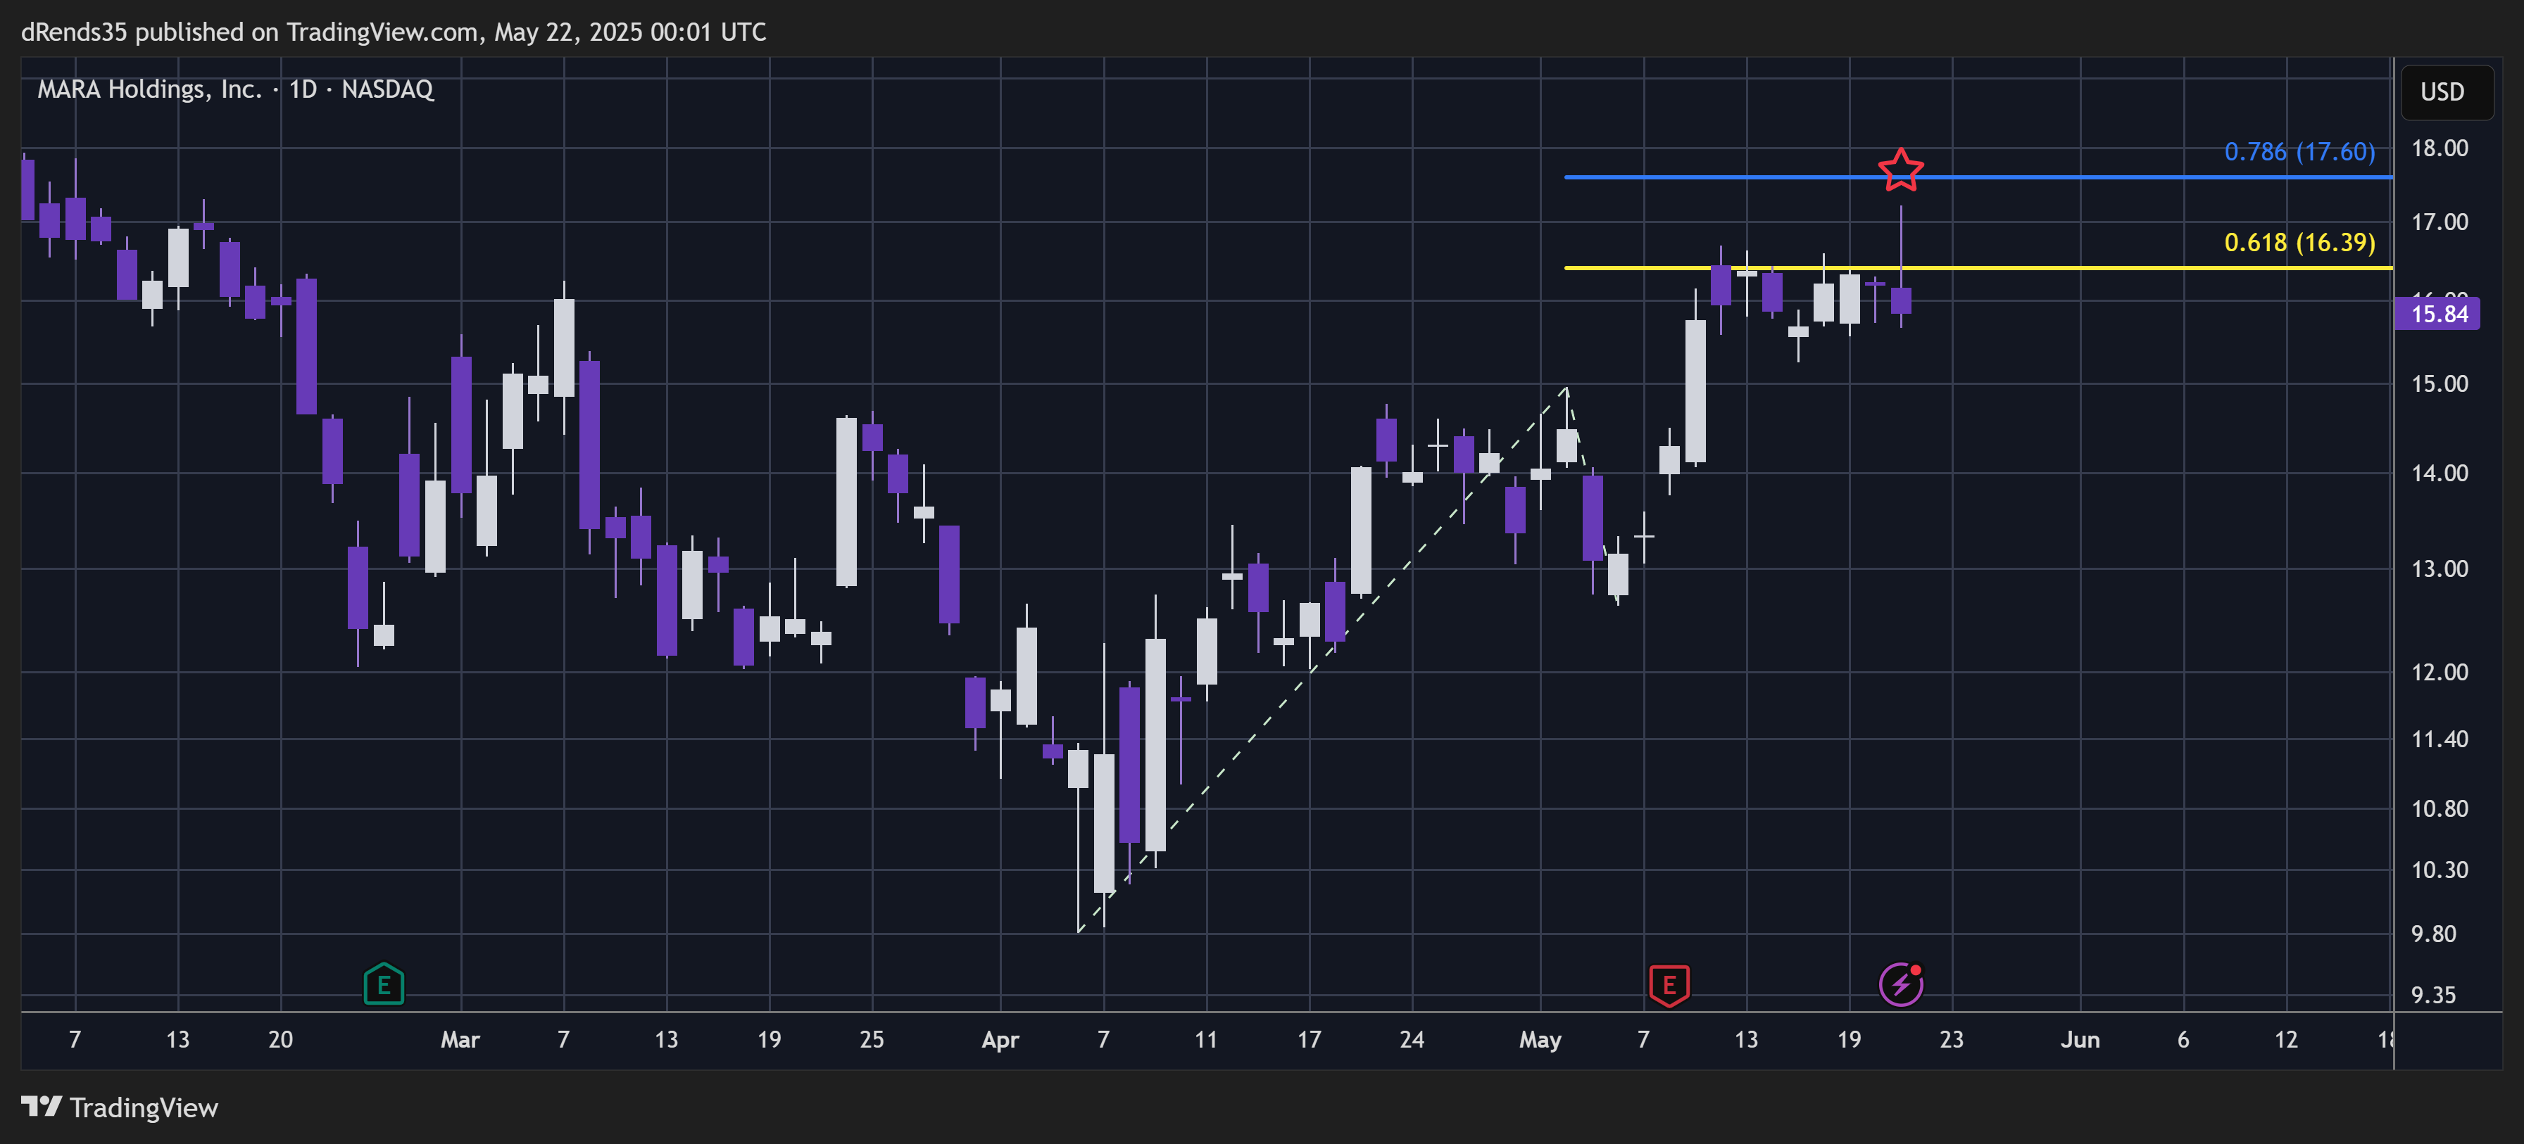Click the 23 date axis label
Viewport: 2524px width, 1144px height.
[1952, 1040]
